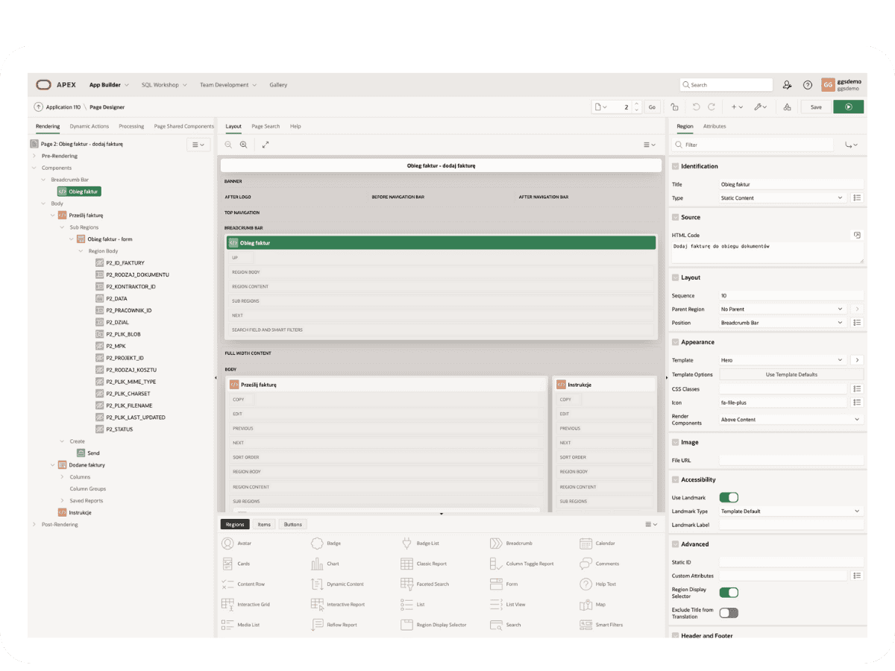Open the Team Development menu
The height and width of the screenshot is (671, 895).
[x=227, y=85]
